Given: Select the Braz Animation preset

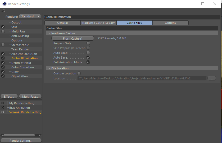Looking at the screenshot, I should pos(20,108).
